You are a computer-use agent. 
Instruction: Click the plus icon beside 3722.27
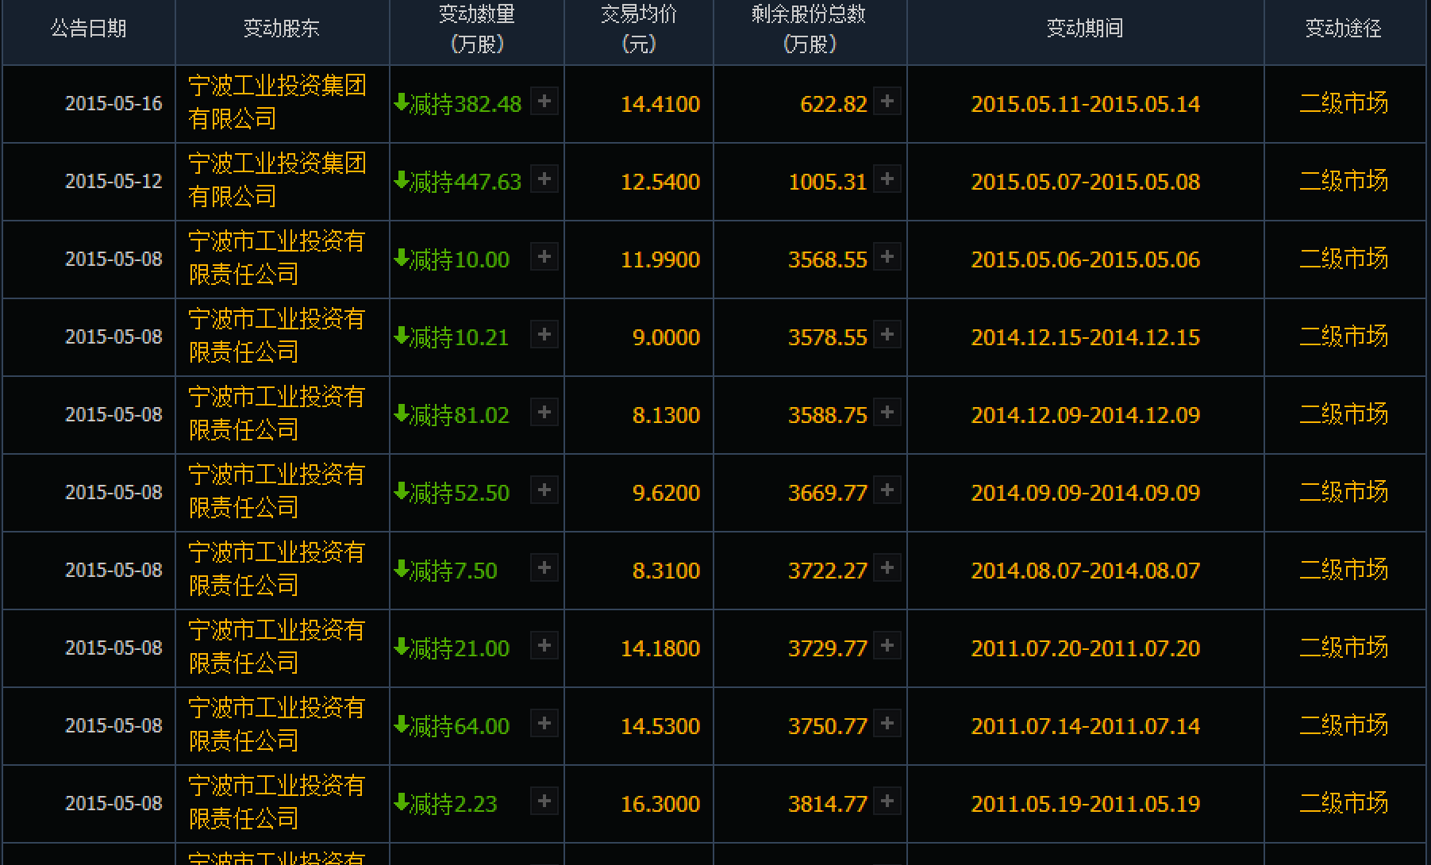(887, 568)
